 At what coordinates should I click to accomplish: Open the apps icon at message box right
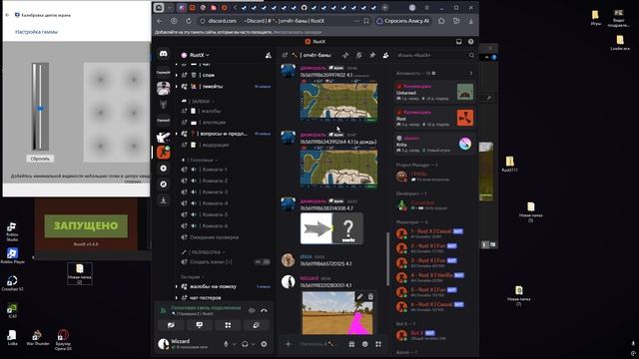coord(378,344)
